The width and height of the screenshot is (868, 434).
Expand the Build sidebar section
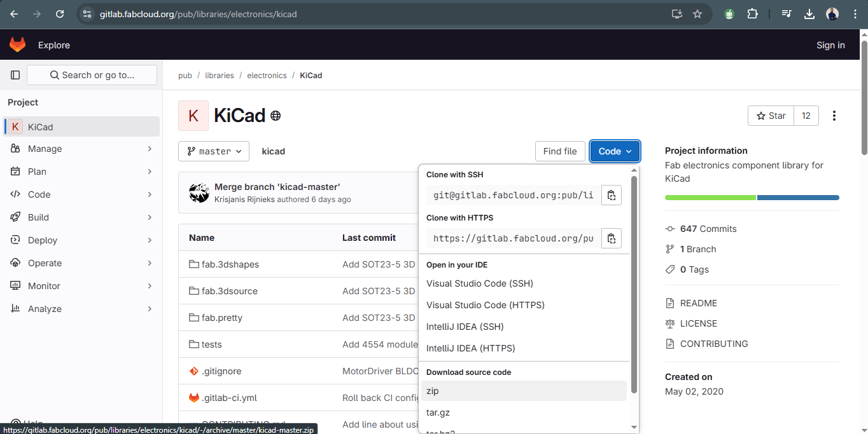[x=81, y=217]
